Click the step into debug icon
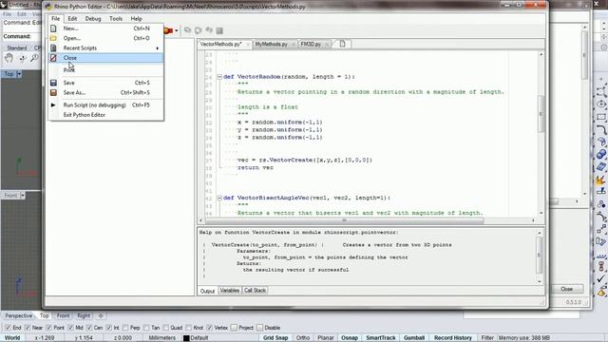 pyautogui.click(x=188, y=30)
